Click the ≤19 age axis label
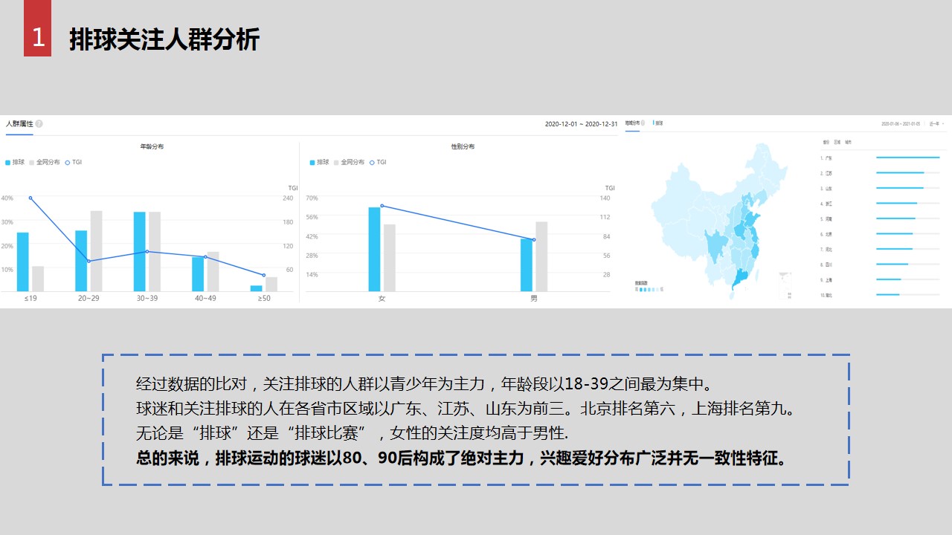952x535 pixels. [30, 298]
